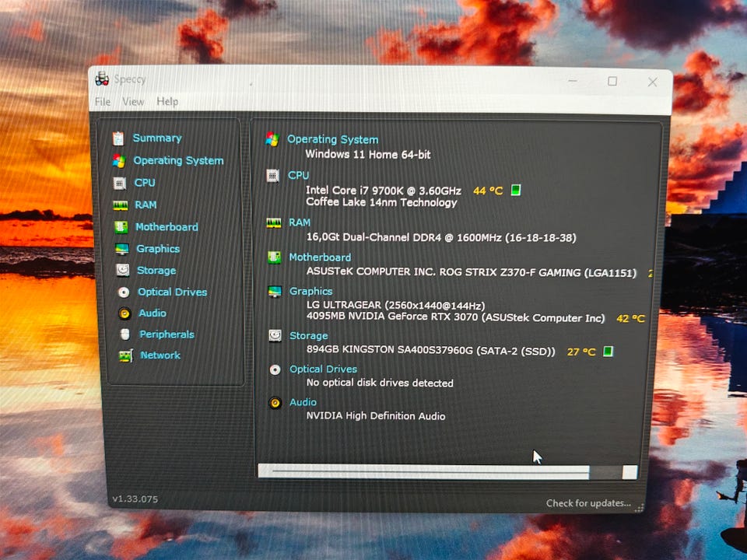Open the RAM section from sidebar
The width and height of the screenshot is (747, 560).
(x=146, y=205)
